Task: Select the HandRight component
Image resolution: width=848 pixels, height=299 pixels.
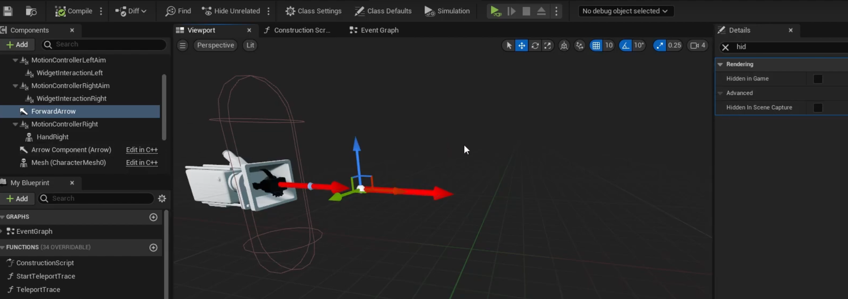Action: (52, 137)
